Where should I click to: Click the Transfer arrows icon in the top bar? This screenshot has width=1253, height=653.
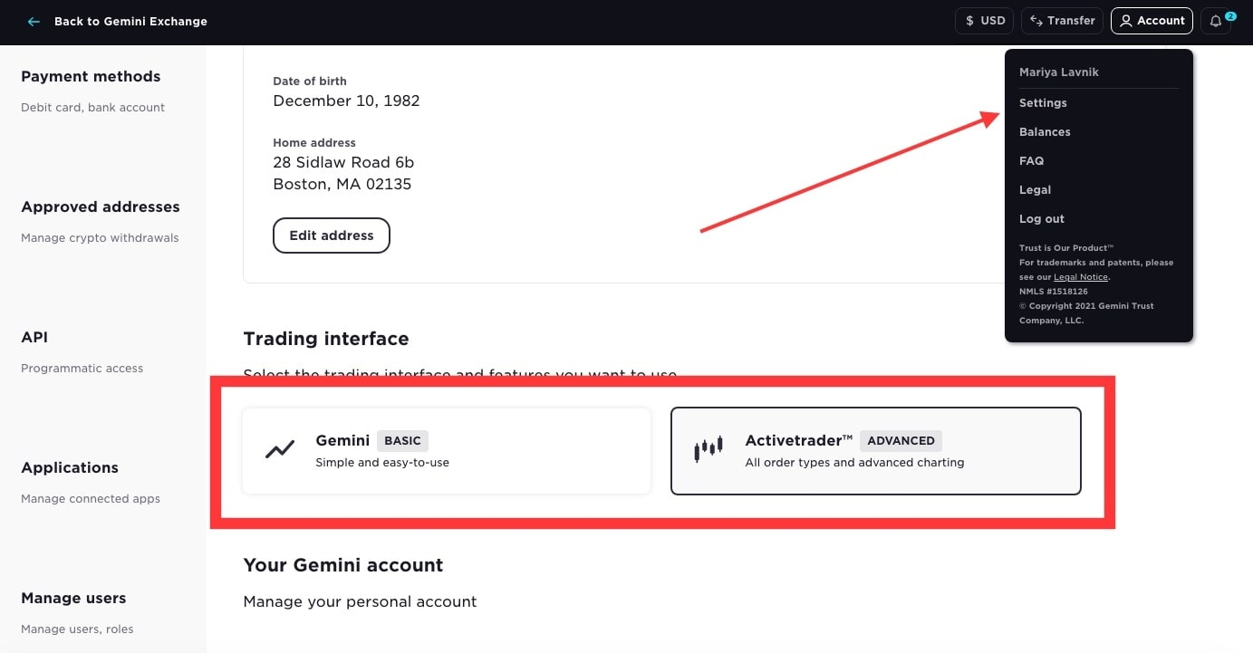coord(1036,20)
